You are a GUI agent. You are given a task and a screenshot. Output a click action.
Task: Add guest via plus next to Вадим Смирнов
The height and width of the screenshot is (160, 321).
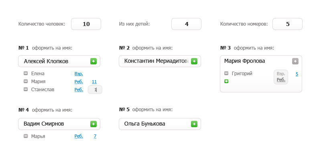click(93, 124)
